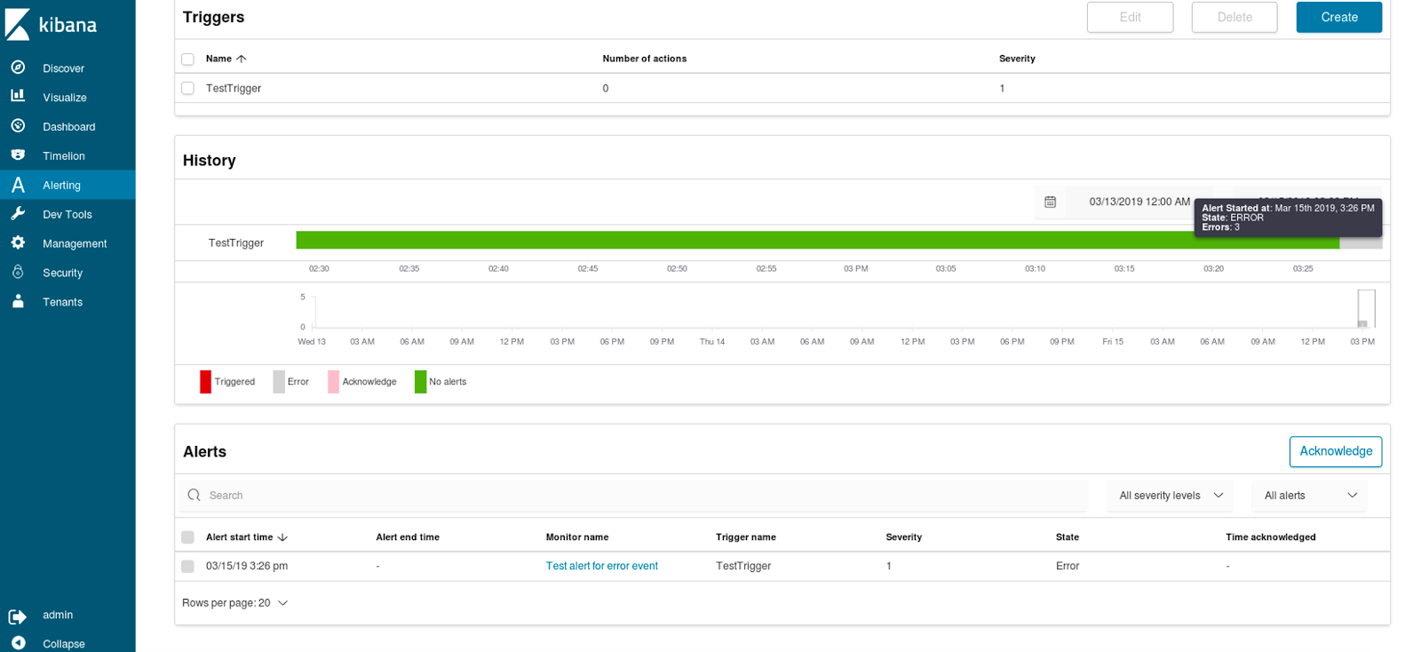
Task: Go to Visualize menu item
Action: 65,98
